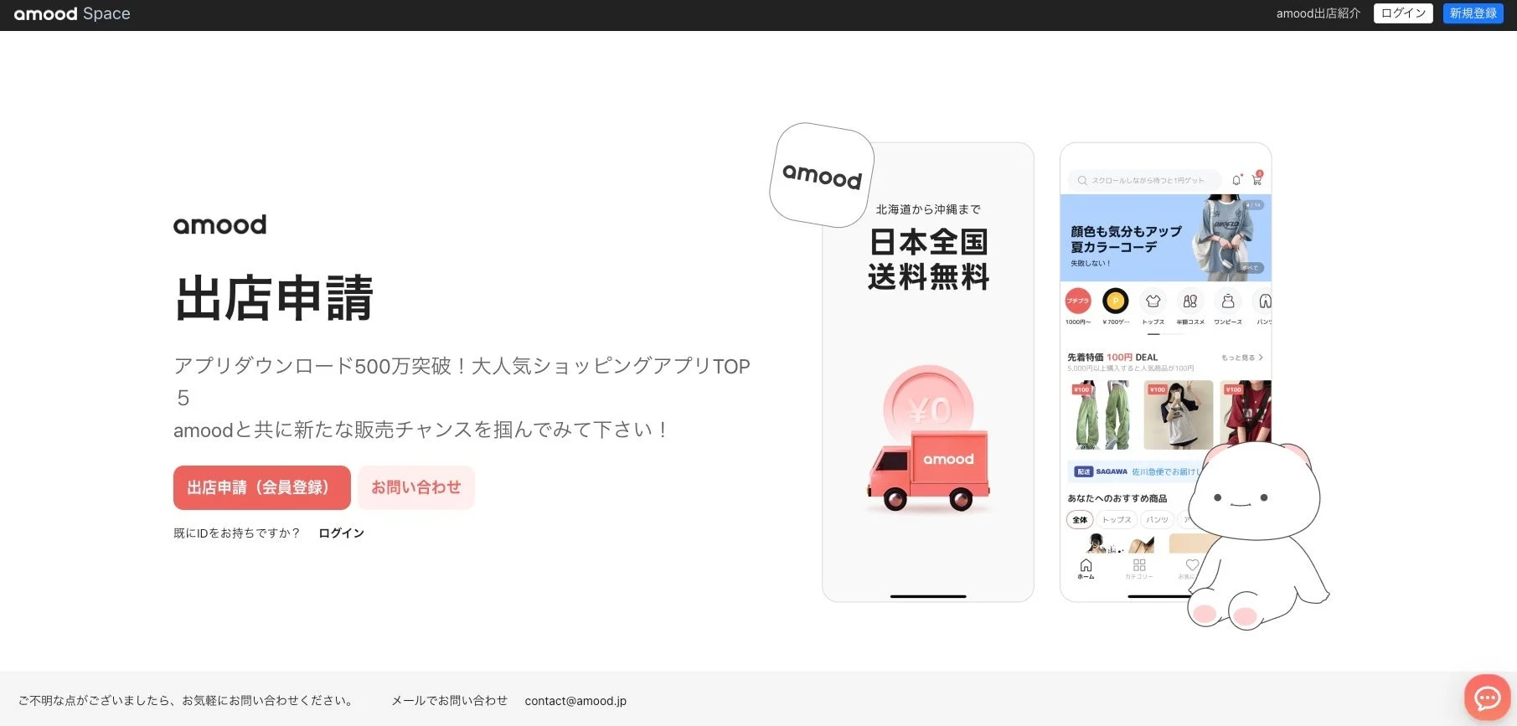
Task: Select the プチプラ category icon
Action: pos(1078,301)
